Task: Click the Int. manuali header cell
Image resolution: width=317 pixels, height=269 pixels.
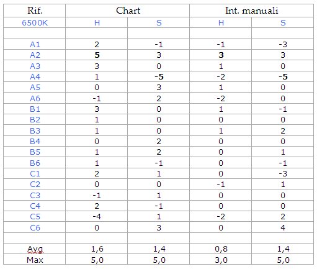Action: coord(252,11)
